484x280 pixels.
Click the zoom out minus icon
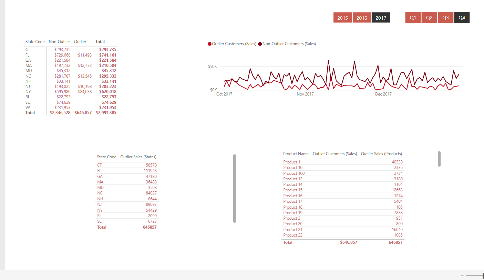pyautogui.click(x=463, y=276)
